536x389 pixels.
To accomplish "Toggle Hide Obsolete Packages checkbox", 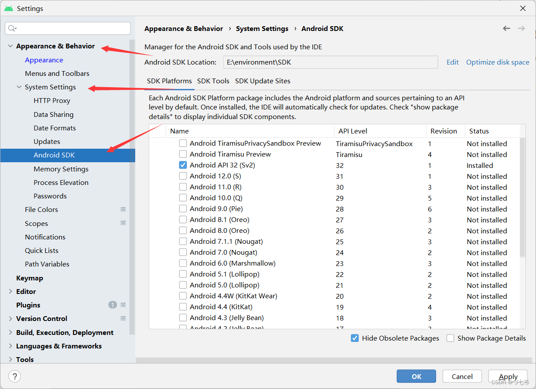I will point(355,338).
